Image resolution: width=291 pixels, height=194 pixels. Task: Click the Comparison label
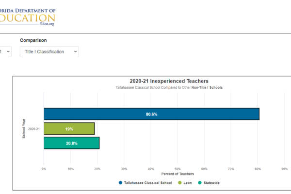click(33, 40)
